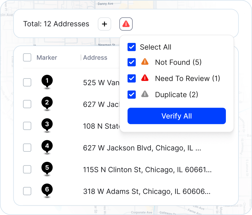Uncheck the Duplicate (2) checkbox

coord(131,95)
